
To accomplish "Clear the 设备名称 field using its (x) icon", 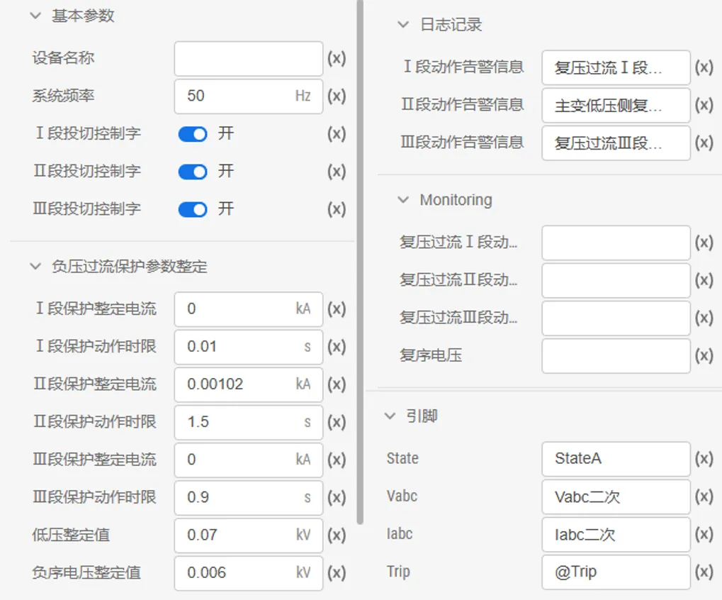I will click(x=338, y=58).
